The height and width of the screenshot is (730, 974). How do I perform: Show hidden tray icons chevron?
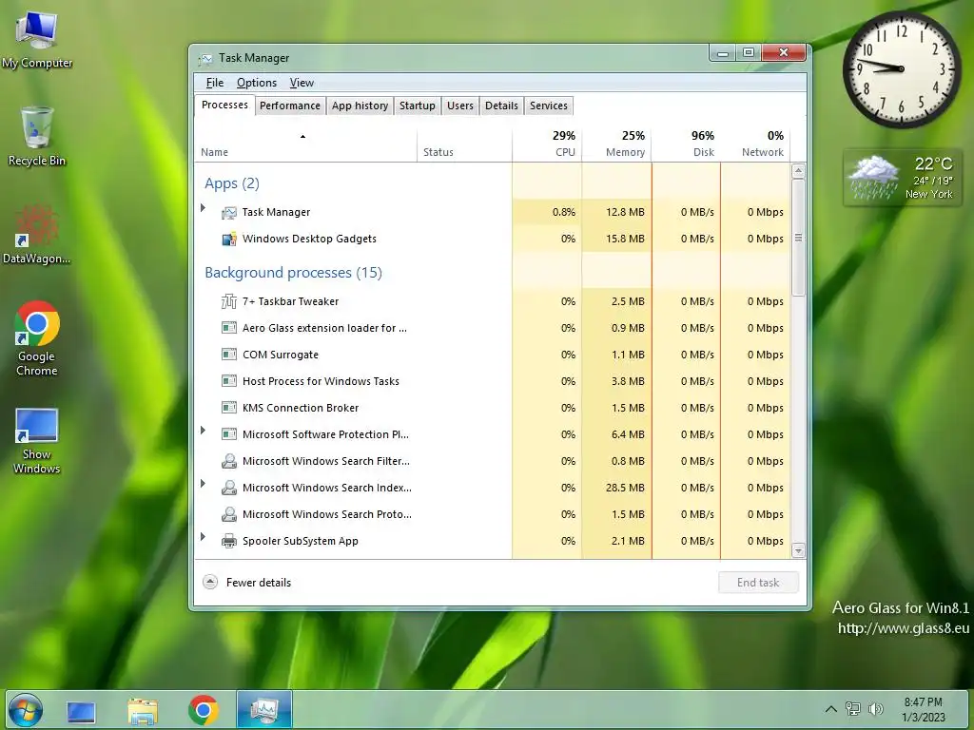pyautogui.click(x=830, y=709)
